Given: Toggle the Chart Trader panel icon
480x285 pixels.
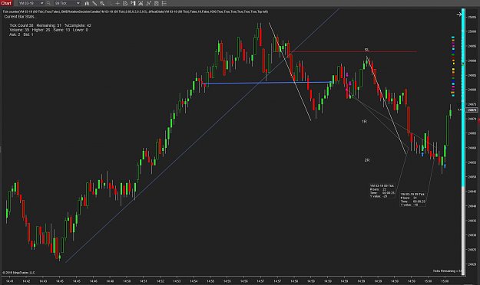Looking at the screenshot, I should click(133, 3).
